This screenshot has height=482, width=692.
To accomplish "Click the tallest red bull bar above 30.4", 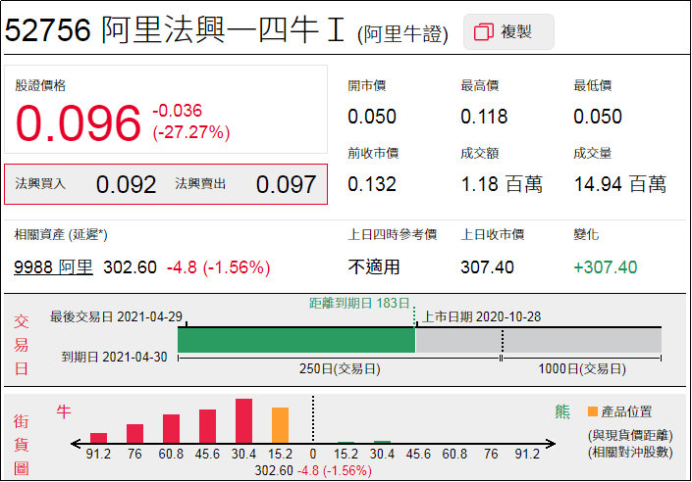I will coord(243,420).
